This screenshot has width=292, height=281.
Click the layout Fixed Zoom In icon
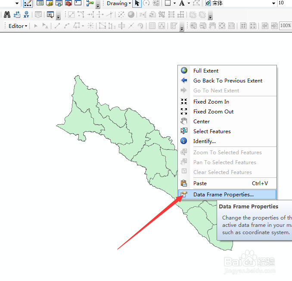click(243, 25)
